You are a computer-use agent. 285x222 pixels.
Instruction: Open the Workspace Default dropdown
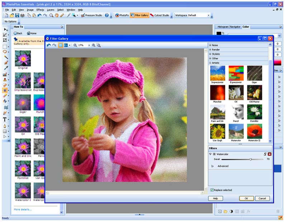click(x=208, y=15)
